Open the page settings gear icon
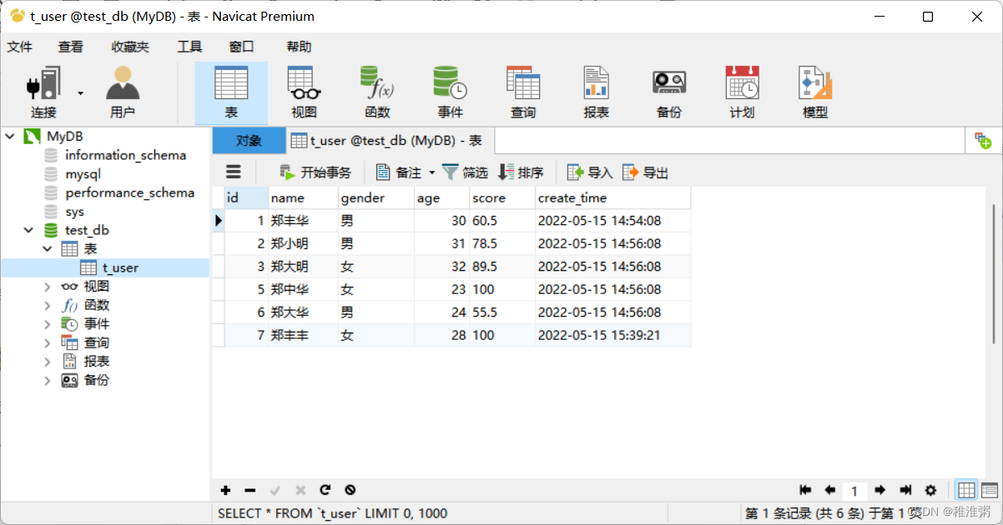The image size is (1003, 525). click(931, 491)
